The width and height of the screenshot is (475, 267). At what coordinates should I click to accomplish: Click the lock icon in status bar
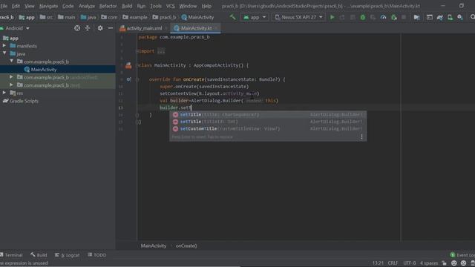pyautogui.click(x=444, y=263)
